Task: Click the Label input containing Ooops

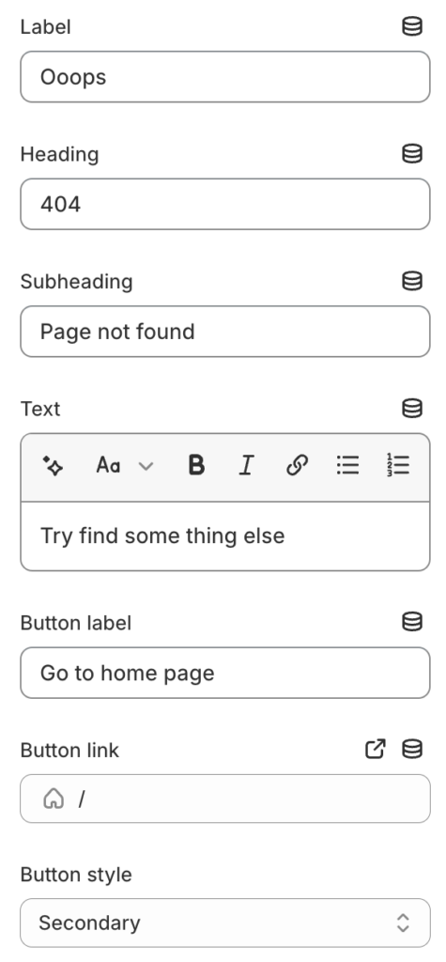Action: (225, 77)
